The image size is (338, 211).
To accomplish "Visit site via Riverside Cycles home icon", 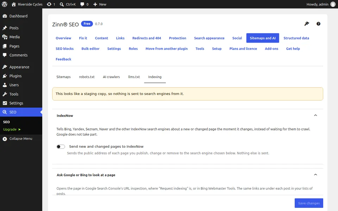I will (14, 4).
